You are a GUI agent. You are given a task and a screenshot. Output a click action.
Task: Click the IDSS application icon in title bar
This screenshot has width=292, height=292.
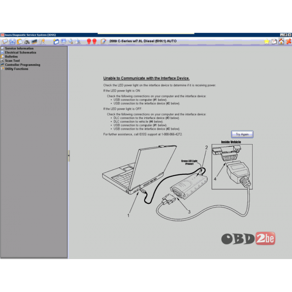point(2,35)
